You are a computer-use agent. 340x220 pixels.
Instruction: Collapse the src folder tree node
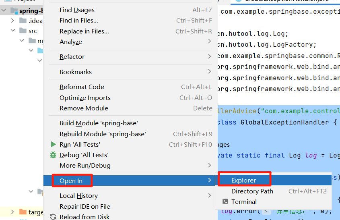[x=13, y=30]
